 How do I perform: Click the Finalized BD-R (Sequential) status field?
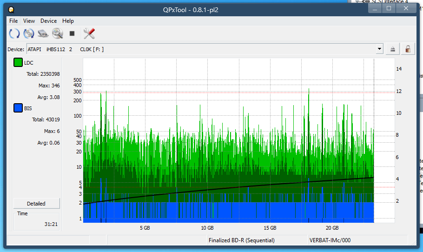coord(241,240)
